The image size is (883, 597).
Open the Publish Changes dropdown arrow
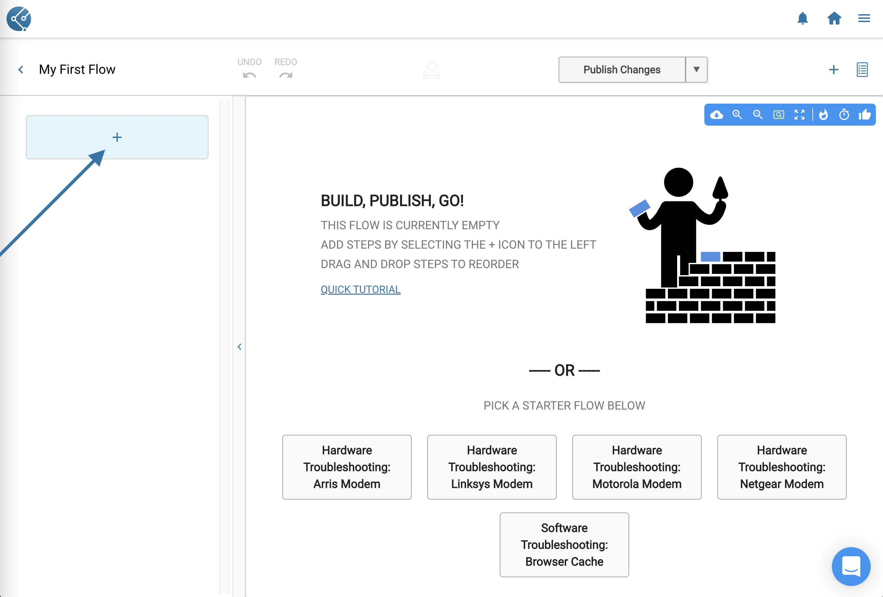(697, 70)
